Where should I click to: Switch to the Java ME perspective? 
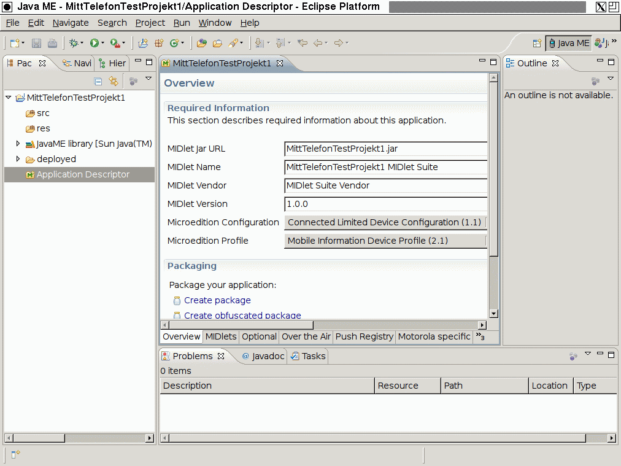coord(569,43)
